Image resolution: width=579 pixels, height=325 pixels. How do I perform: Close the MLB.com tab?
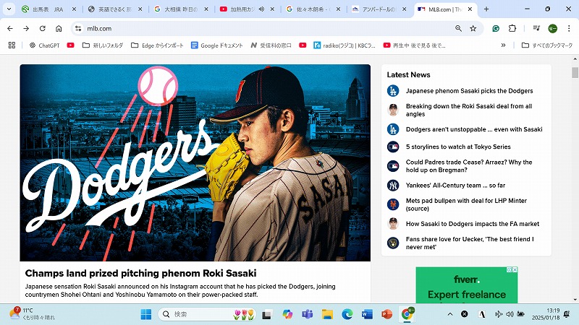(x=470, y=9)
